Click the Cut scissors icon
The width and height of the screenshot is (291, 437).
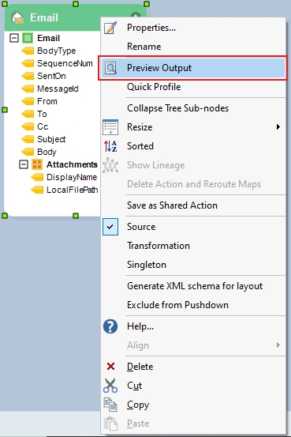(110, 386)
